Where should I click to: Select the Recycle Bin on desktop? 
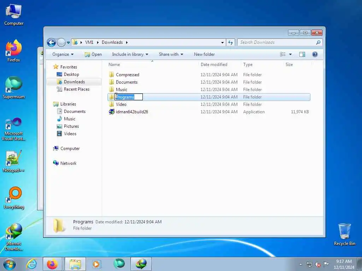[x=344, y=235]
